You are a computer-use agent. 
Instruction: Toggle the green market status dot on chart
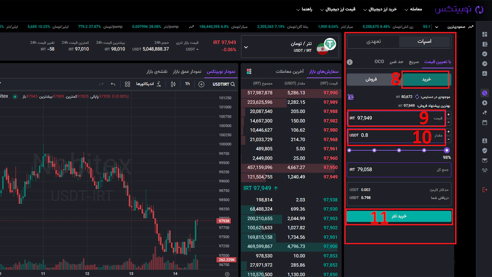[15, 97]
